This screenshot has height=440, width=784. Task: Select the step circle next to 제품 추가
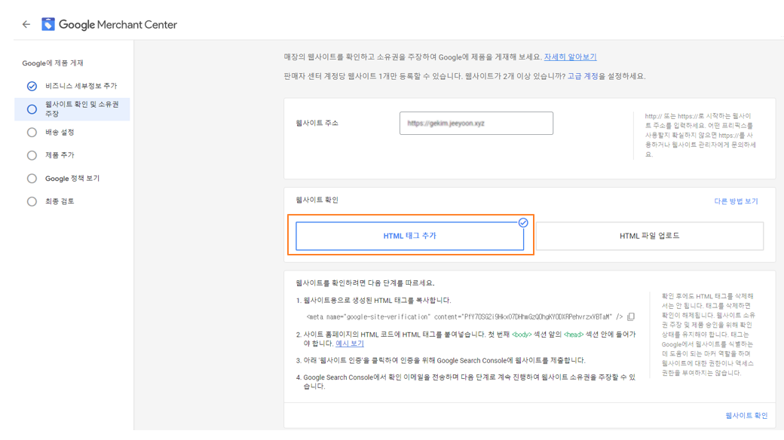click(32, 155)
